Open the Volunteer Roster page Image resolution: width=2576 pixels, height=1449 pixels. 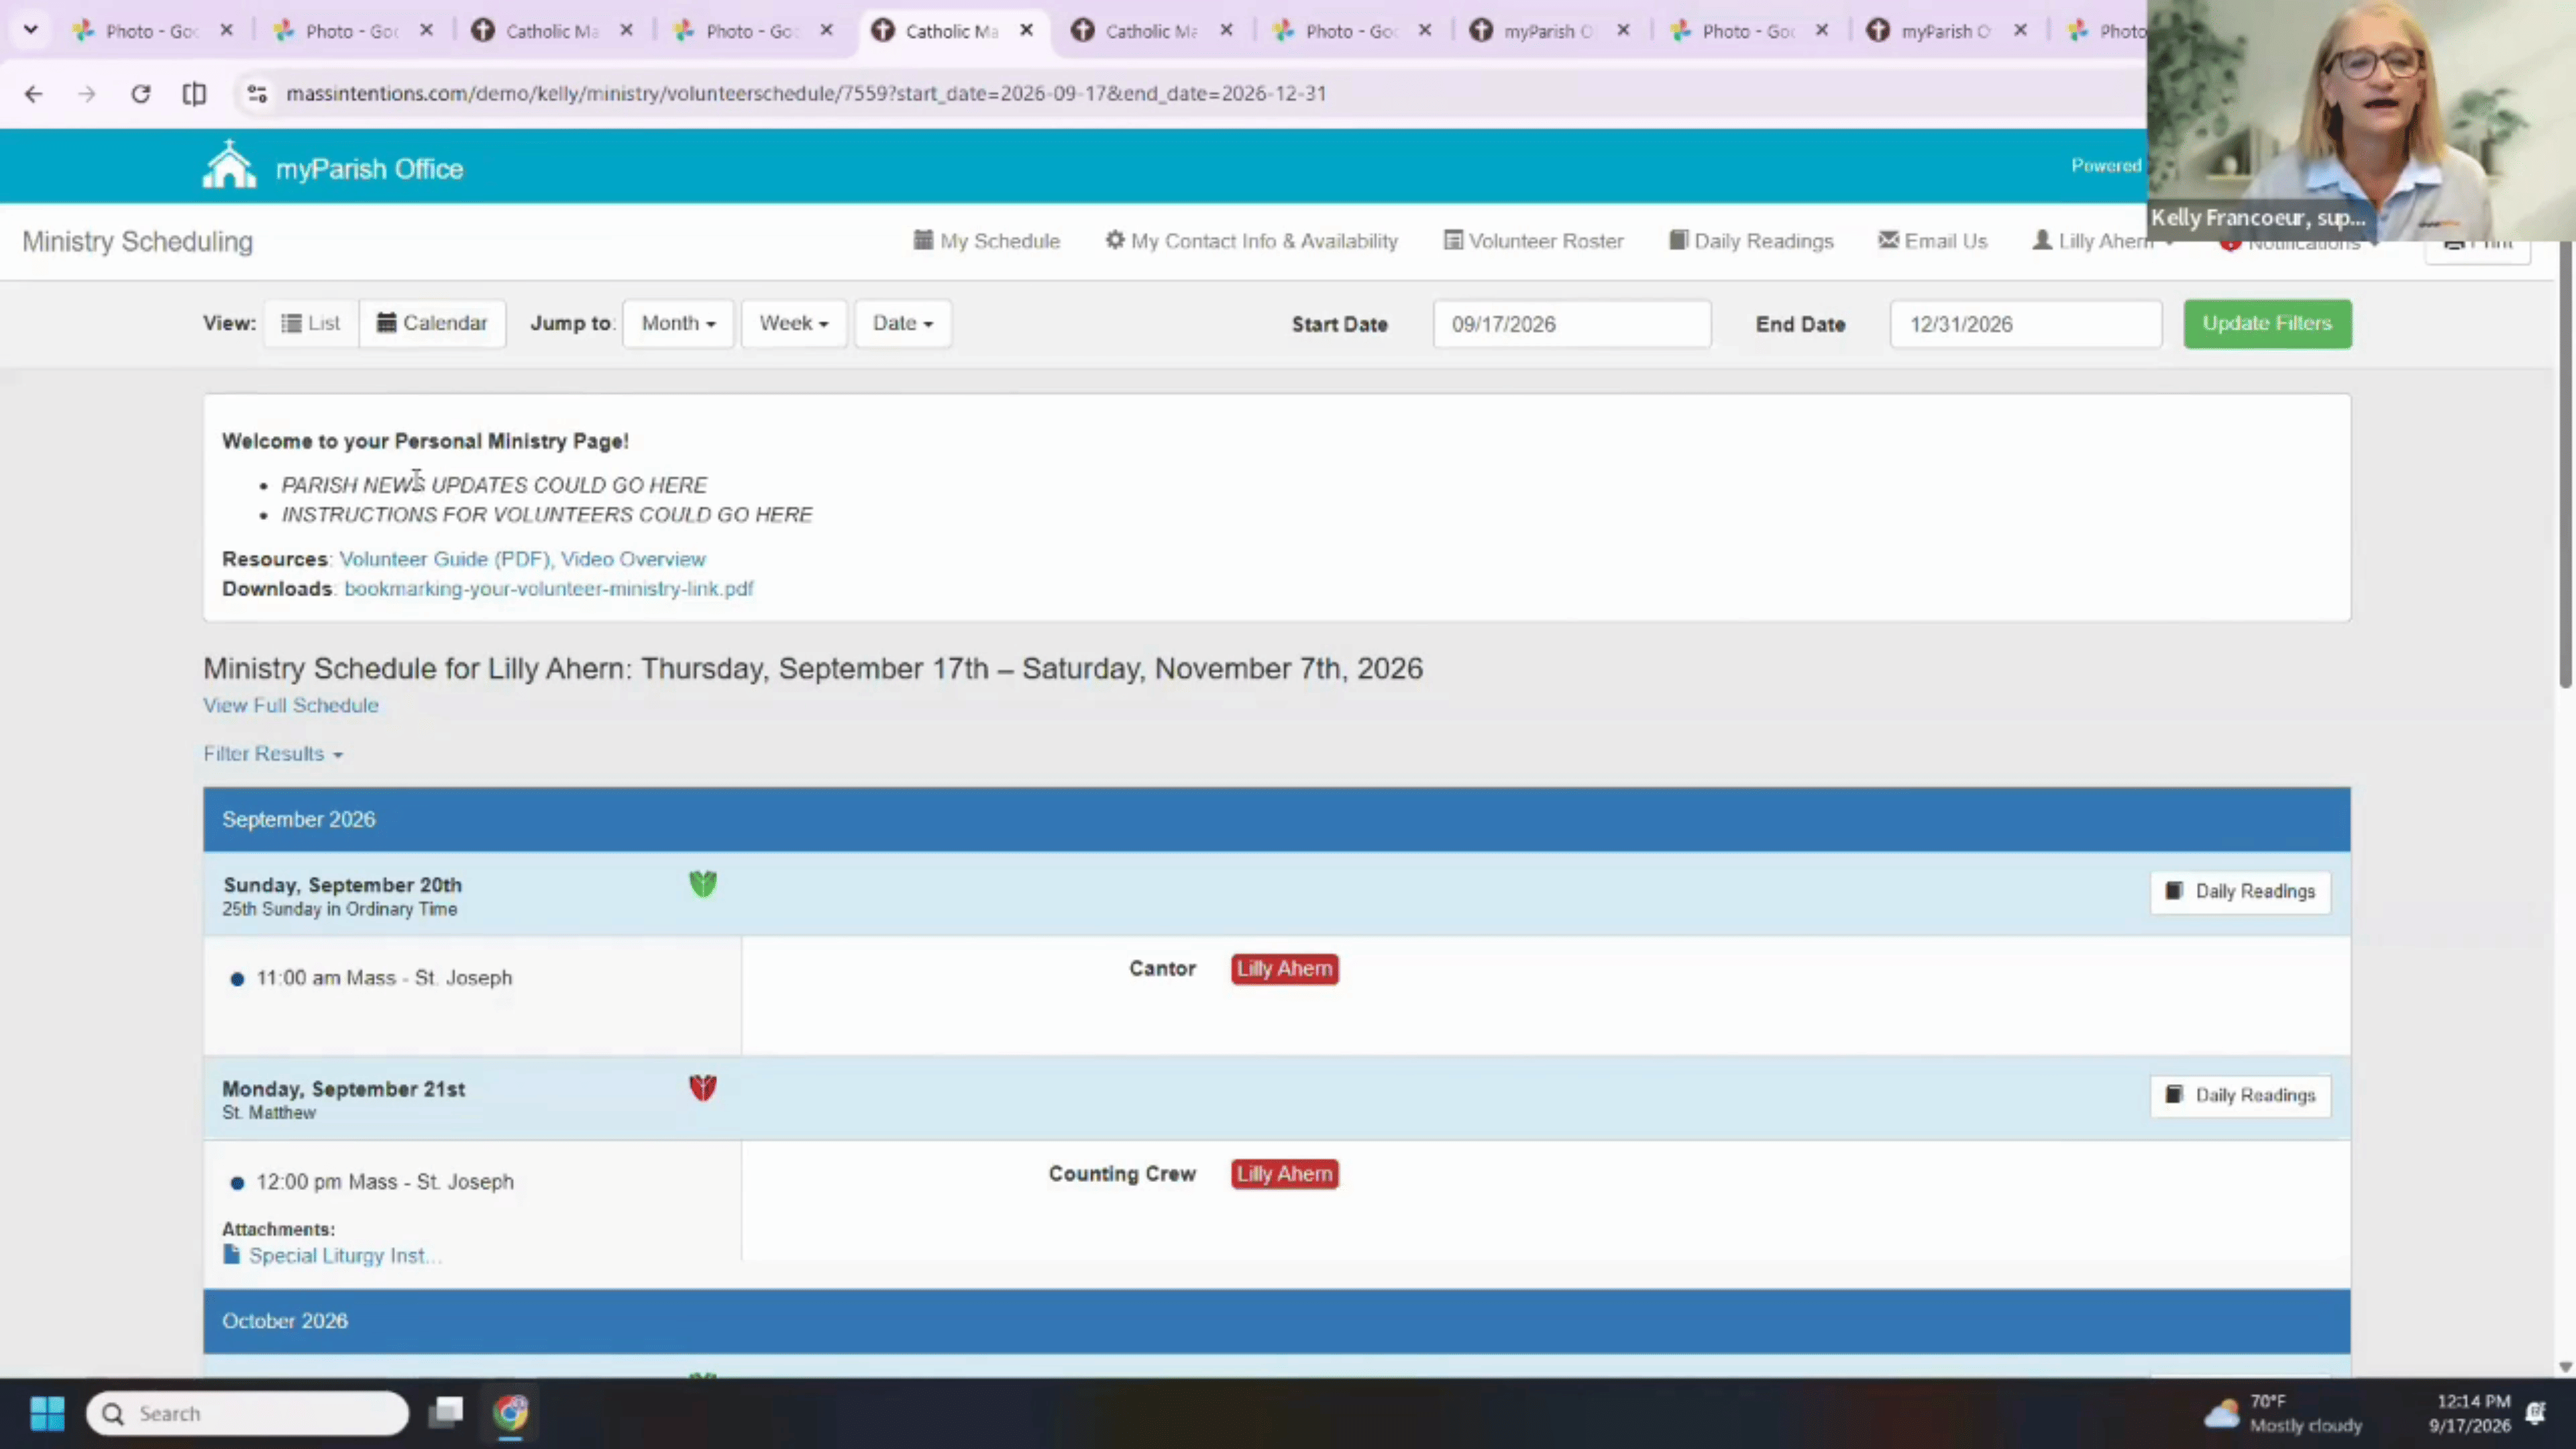(1533, 241)
